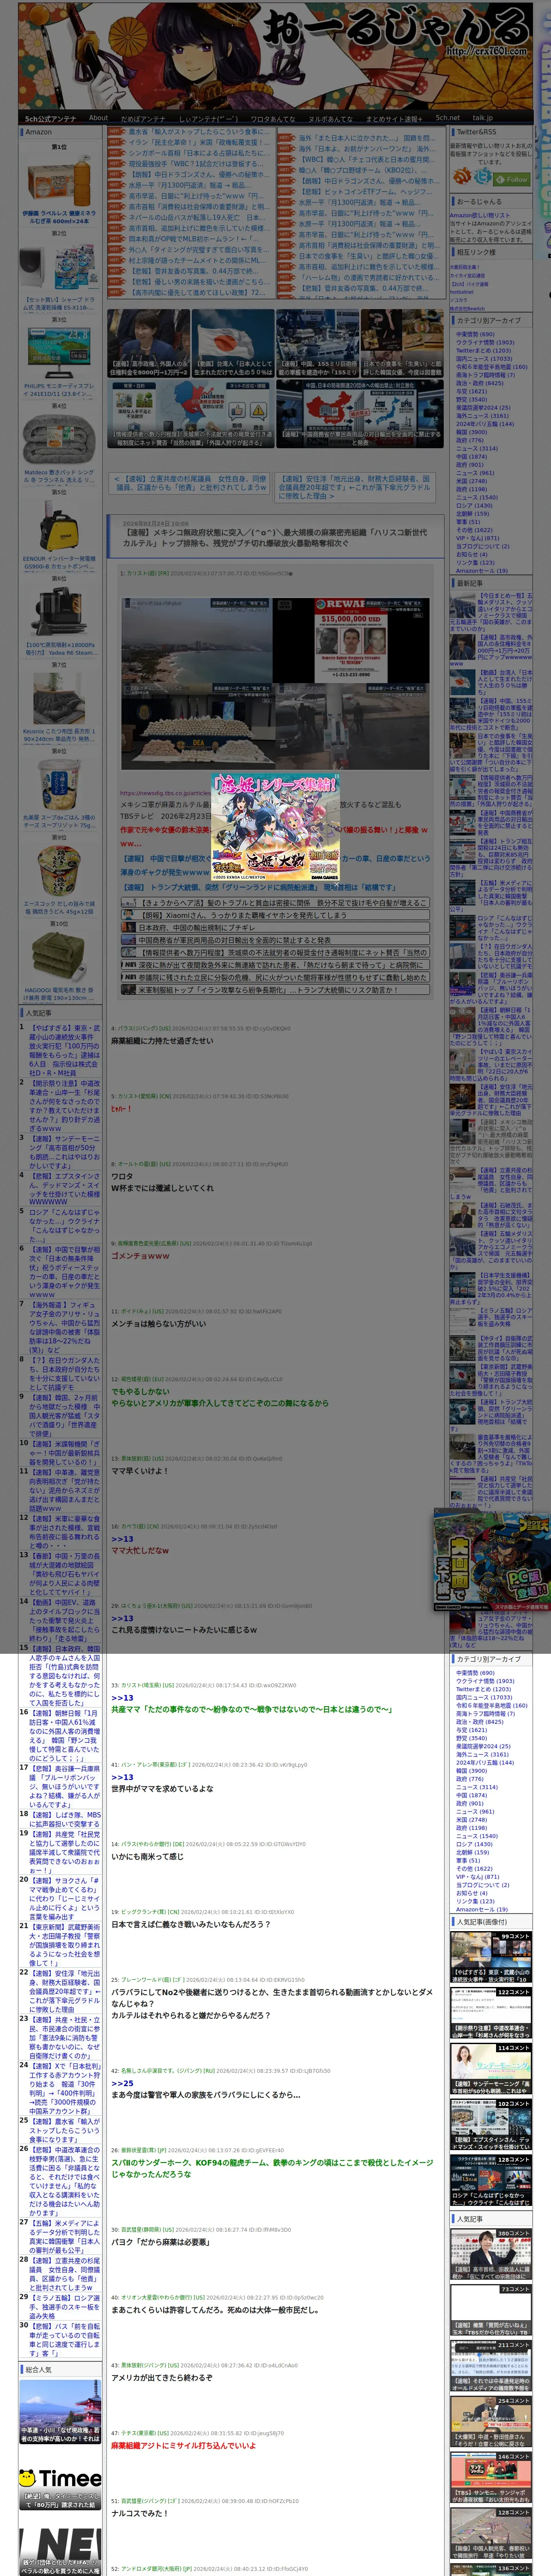Click the Timee advertisement banner
The height and width of the screenshot is (2576, 551).
[x=60, y=2478]
